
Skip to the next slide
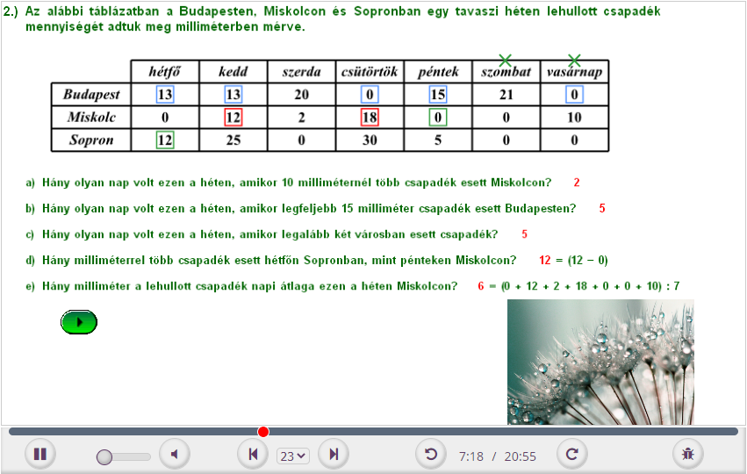(334, 454)
